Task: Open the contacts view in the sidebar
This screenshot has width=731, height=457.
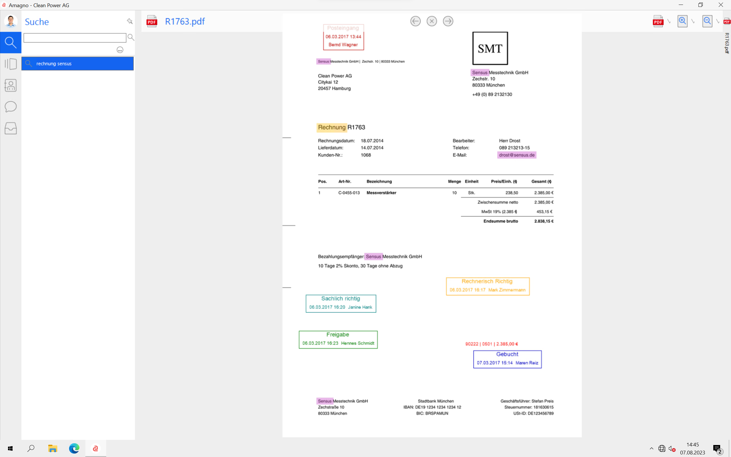Action: [x=11, y=85]
